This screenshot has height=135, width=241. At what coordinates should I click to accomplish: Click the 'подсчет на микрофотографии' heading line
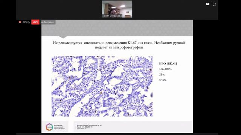click(119, 48)
